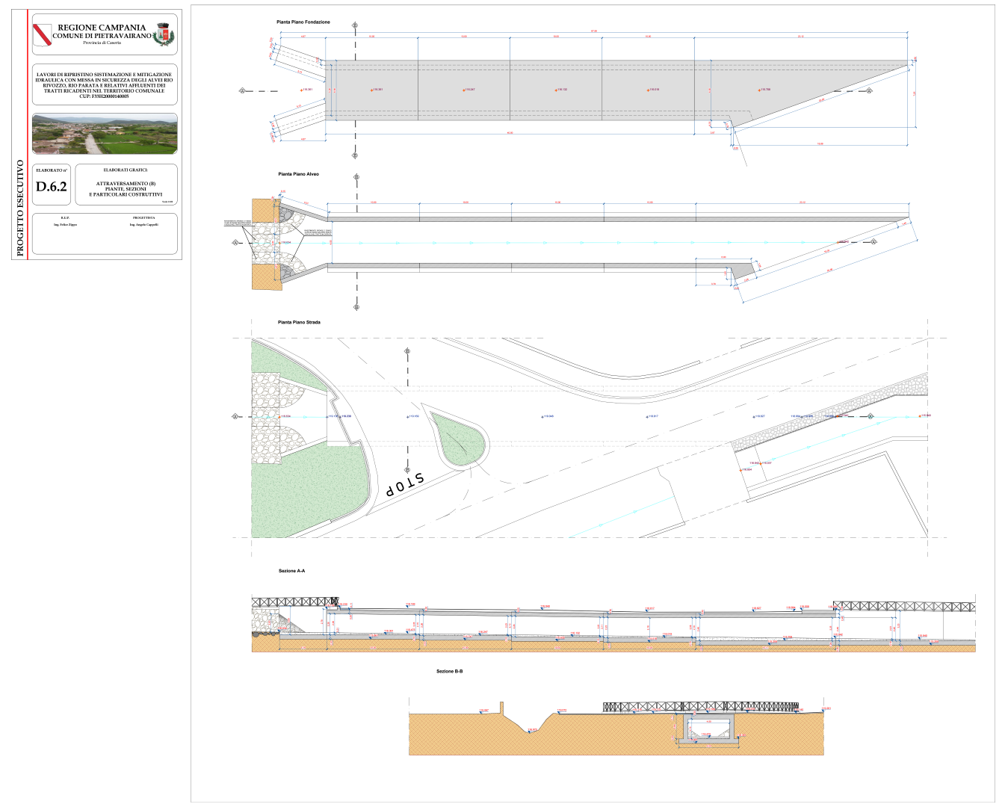The height and width of the screenshot is (807, 1002).
Task: Select the Pianta Piano Alveo heading
Action: click(298, 174)
